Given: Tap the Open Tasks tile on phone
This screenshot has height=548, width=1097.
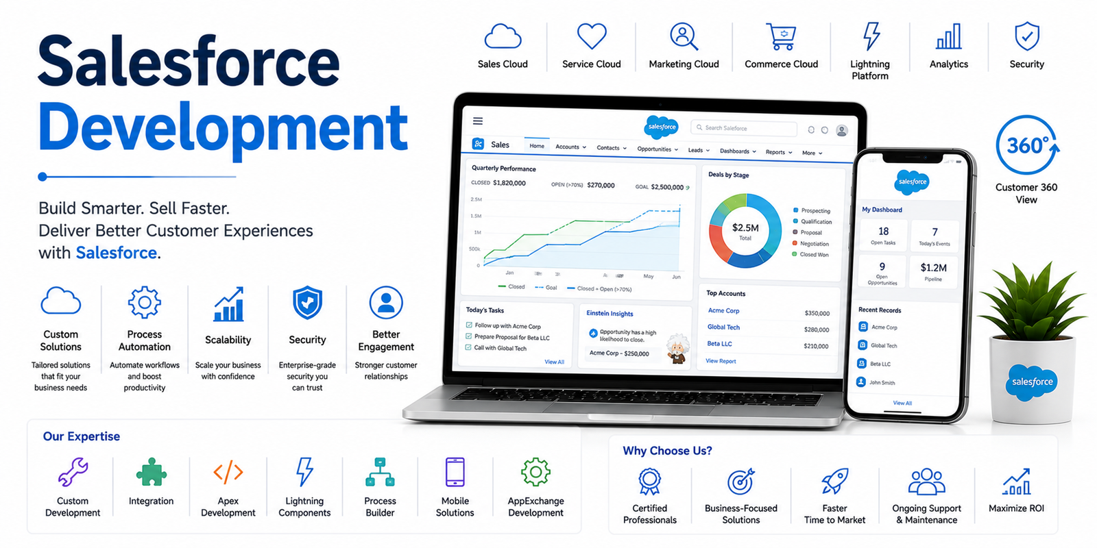Looking at the screenshot, I should pos(883,235).
